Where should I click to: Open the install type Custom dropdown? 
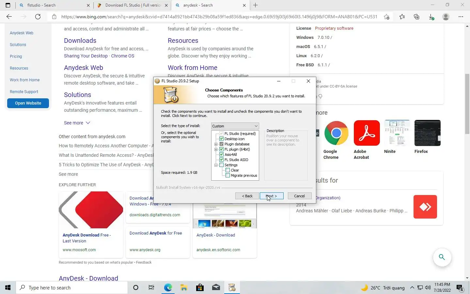point(235,126)
